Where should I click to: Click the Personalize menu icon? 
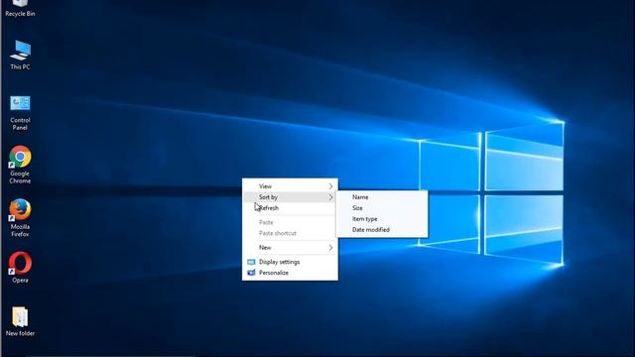click(251, 273)
